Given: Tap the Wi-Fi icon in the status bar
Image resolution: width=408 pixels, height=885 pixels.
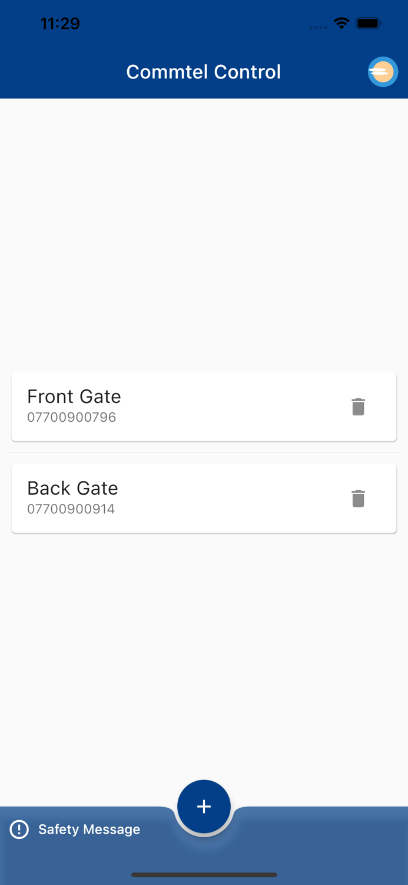Looking at the screenshot, I should pos(343,24).
